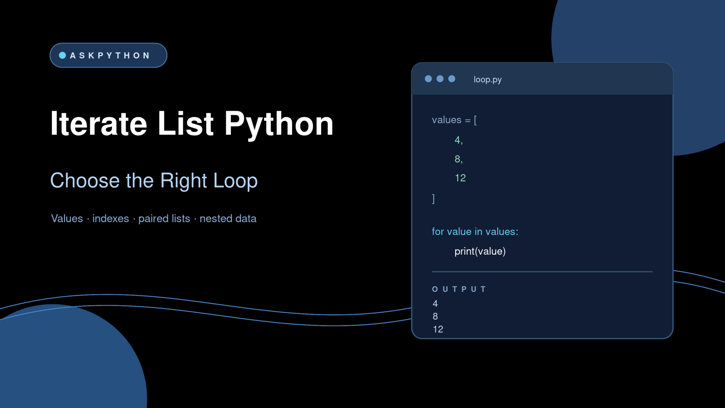
Task: Click the ASKPYTHON badge
Action: pyautogui.click(x=108, y=55)
